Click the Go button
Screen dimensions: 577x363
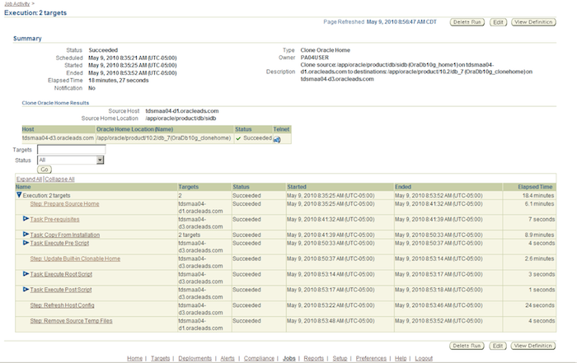click(45, 170)
